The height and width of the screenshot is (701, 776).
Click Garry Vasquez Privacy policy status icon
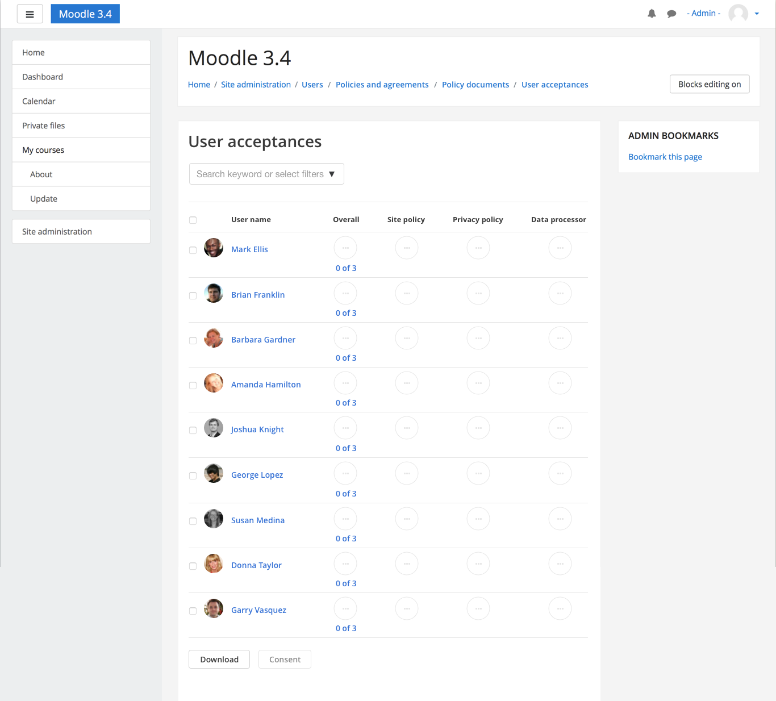(x=478, y=608)
